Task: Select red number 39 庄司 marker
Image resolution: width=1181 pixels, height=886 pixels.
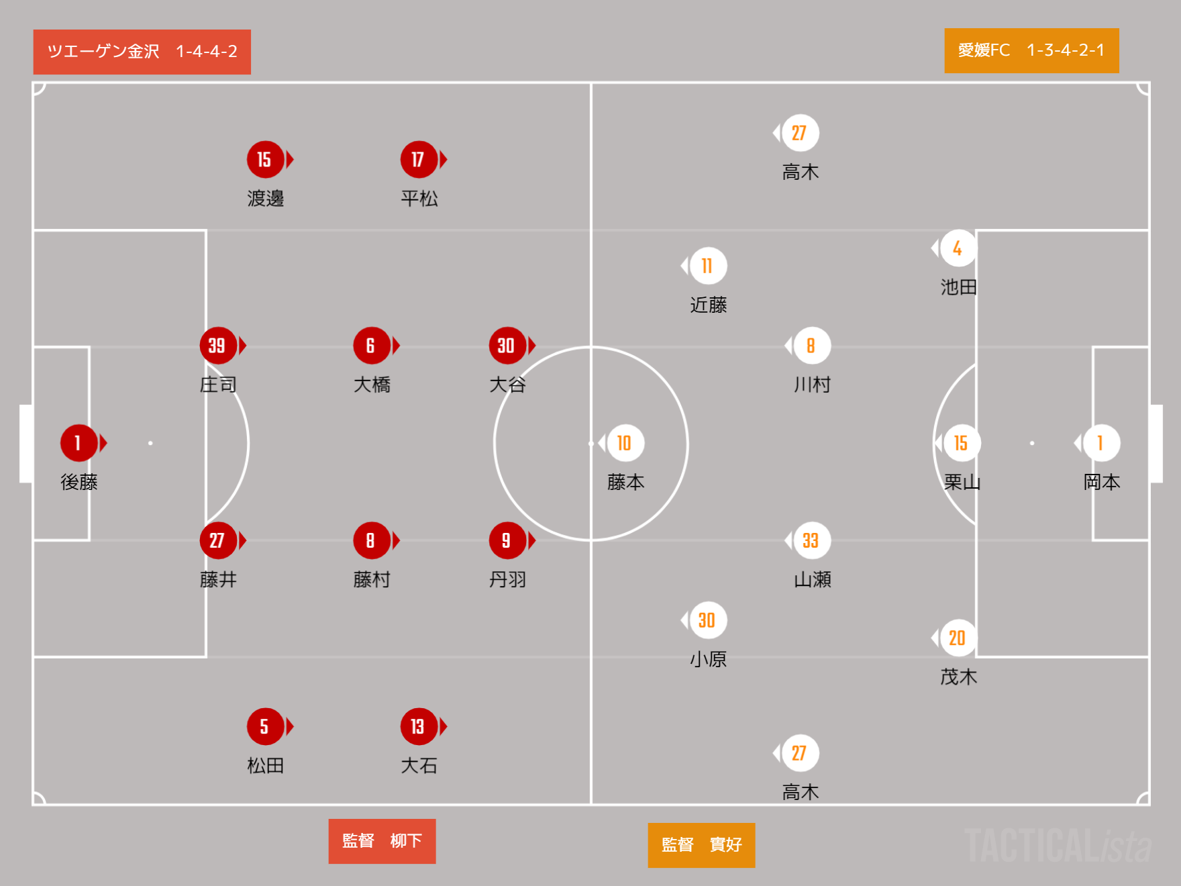Action: coord(218,346)
